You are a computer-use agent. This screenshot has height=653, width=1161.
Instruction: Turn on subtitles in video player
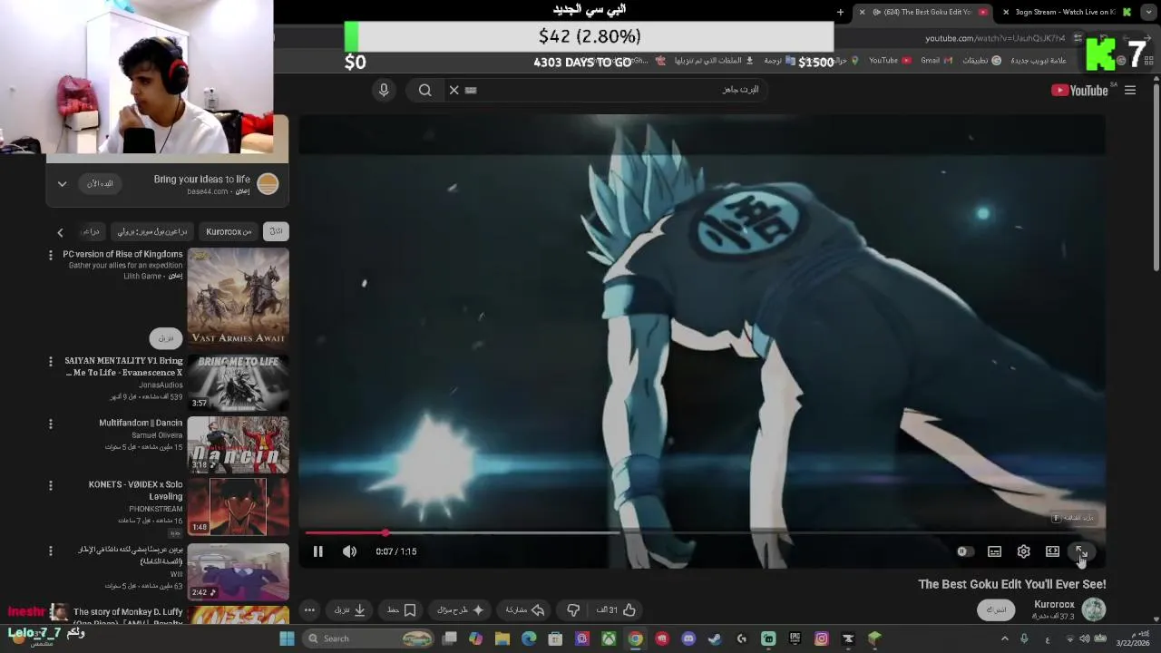pyautogui.click(x=994, y=551)
